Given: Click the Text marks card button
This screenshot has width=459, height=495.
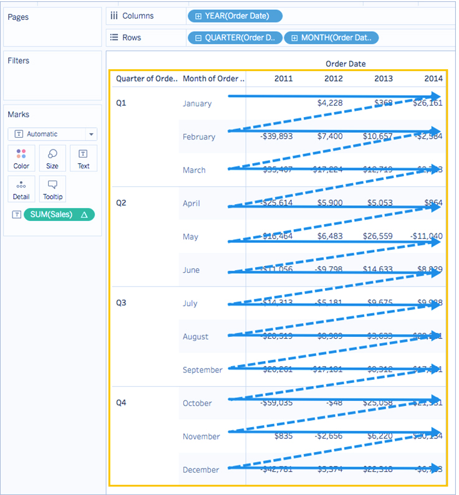Looking at the screenshot, I should coord(84,158).
